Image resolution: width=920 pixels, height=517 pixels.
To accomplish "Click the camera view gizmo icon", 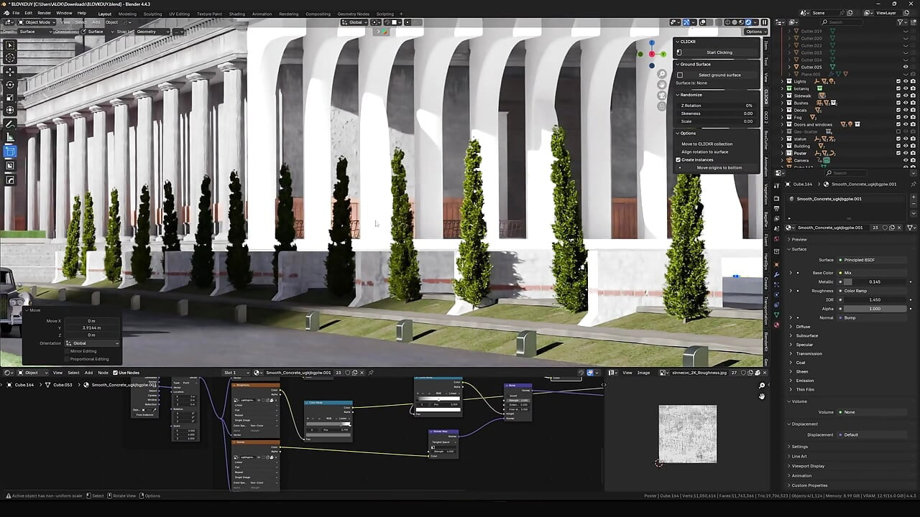I will tap(662, 96).
